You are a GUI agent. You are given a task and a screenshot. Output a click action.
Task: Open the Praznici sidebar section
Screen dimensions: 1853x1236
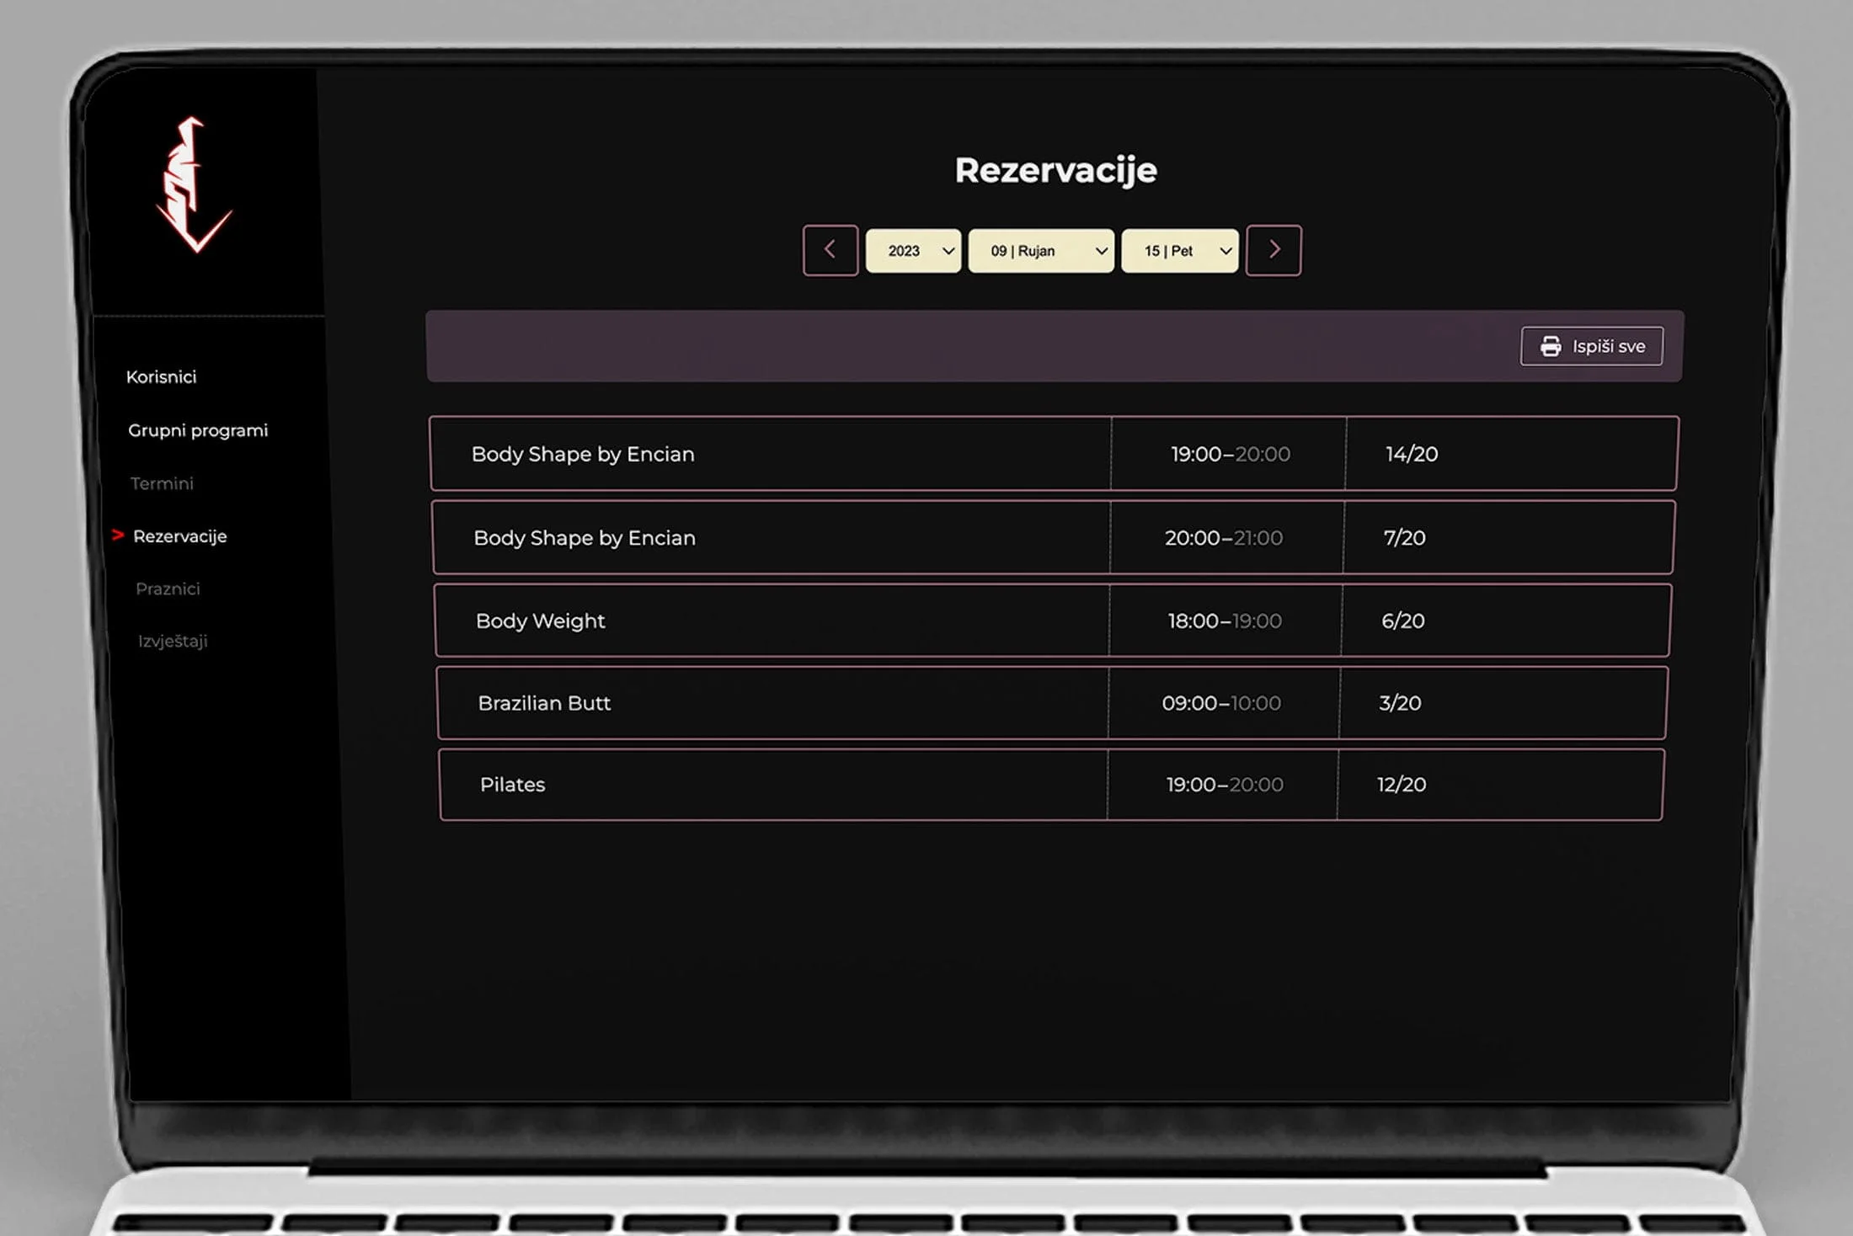[168, 589]
